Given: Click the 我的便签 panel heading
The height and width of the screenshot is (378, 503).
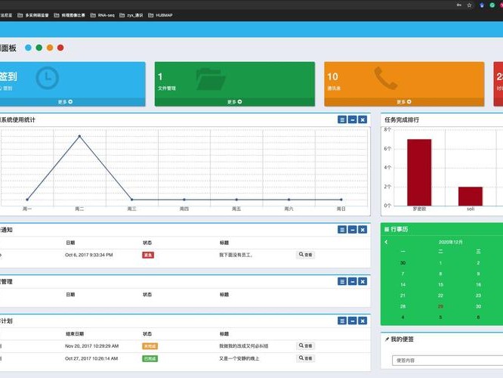Looking at the screenshot, I should [x=402, y=339].
